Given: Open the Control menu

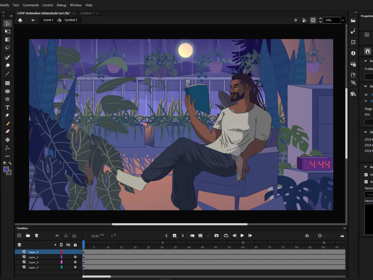Looking at the screenshot, I should click(x=48, y=5).
